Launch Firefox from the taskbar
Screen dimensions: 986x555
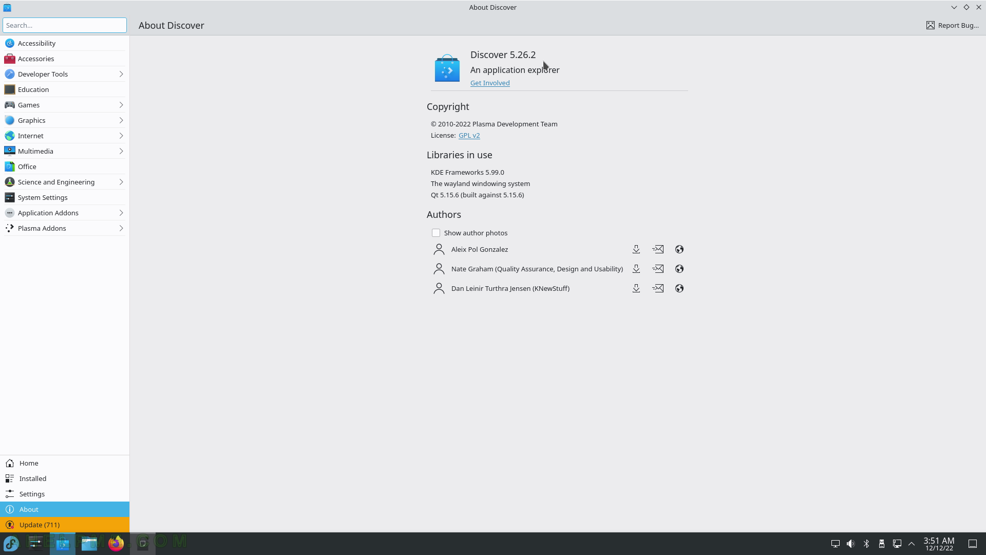coord(116,543)
